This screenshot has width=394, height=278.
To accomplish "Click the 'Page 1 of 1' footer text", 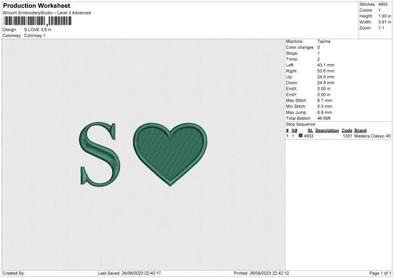I will 380,273.
